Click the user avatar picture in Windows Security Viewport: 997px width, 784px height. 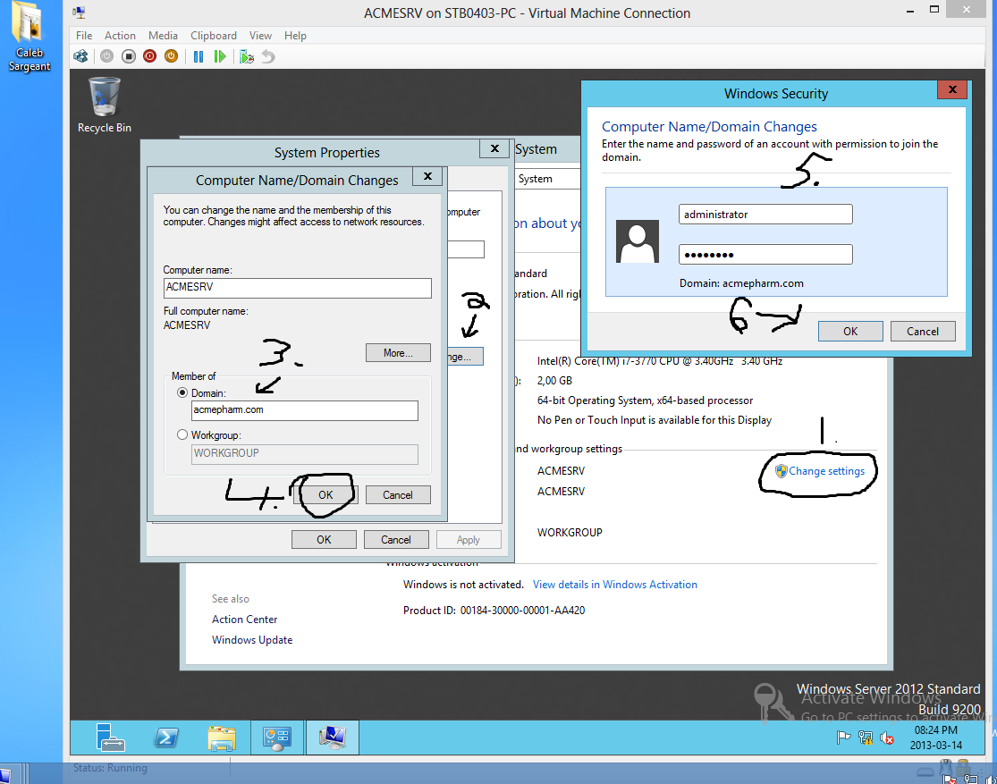tap(638, 241)
